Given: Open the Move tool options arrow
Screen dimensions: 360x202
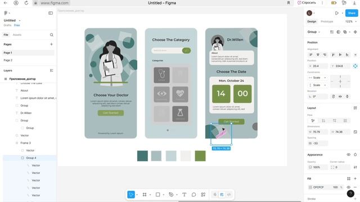Looking at the screenshot, I should click(x=137, y=195).
